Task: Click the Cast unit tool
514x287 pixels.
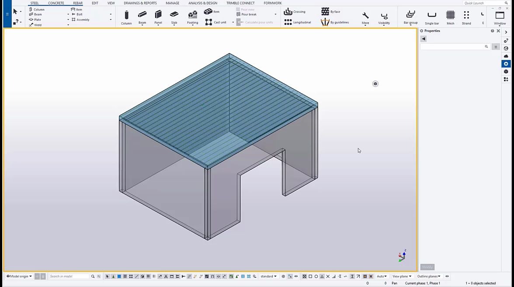Action: point(216,22)
